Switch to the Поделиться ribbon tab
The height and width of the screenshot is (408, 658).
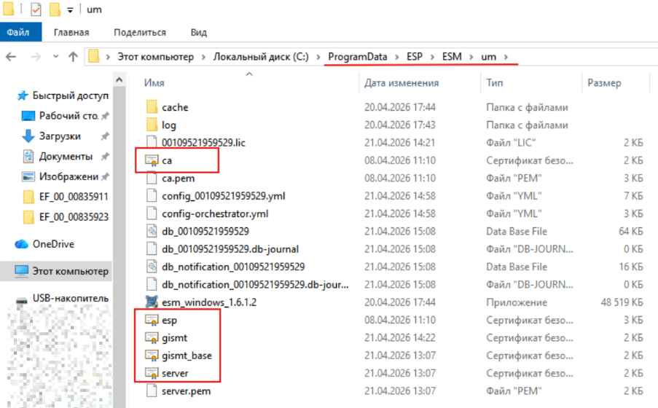pos(140,32)
